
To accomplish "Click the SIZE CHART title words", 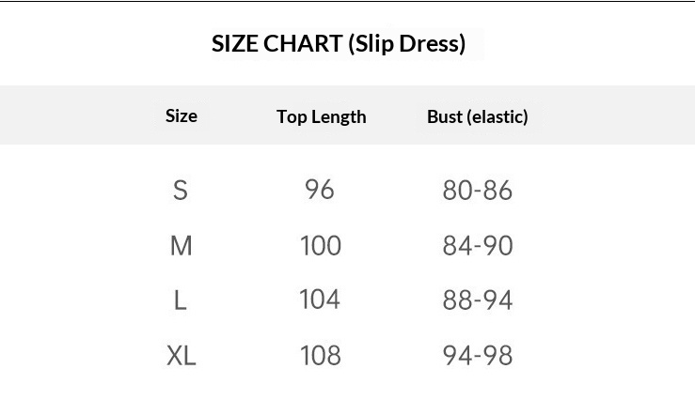I will pos(276,44).
